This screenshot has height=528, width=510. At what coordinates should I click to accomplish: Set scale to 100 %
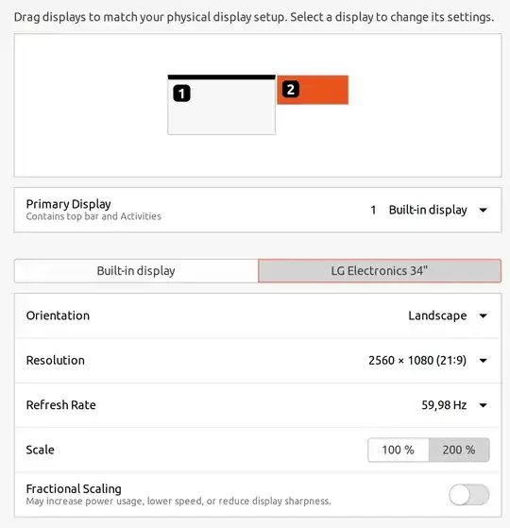(399, 450)
